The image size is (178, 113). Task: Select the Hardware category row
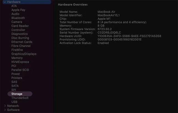tap(27, 2)
